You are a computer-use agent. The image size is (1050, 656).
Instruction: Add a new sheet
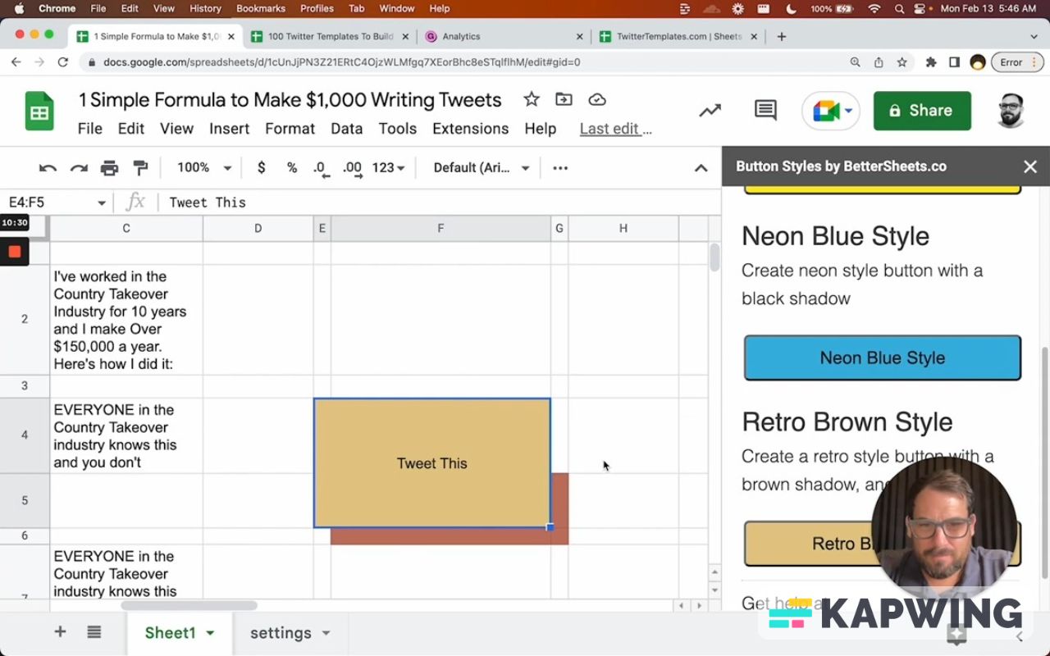coord(60,632)
